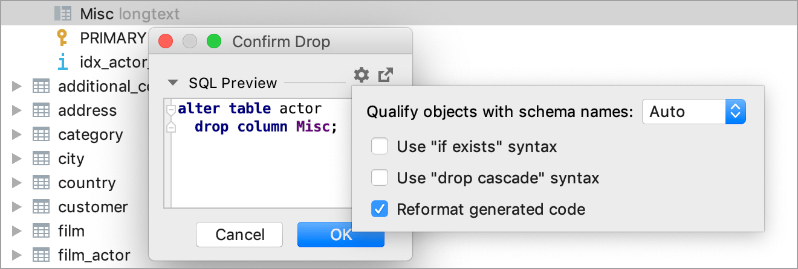Image resolution: width=798 pixels, height=269 pixels.
Task: Click the PRIMARY key icon
Action: (62, 38)
